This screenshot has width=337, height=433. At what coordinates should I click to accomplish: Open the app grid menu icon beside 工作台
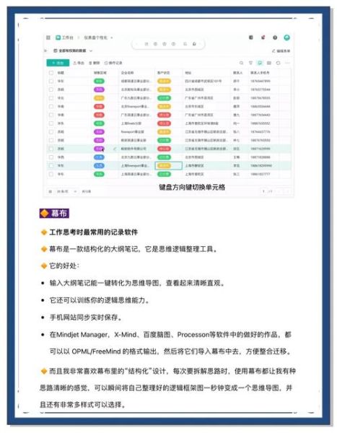click(48, 38)
